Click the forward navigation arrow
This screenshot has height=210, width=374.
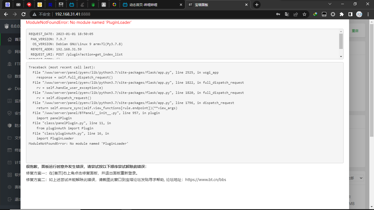tap(15, 14)
